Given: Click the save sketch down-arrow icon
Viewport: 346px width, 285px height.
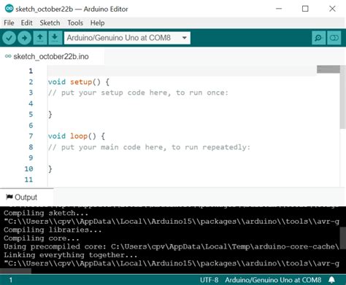Looking at the screenshot, I should point(55,38).
